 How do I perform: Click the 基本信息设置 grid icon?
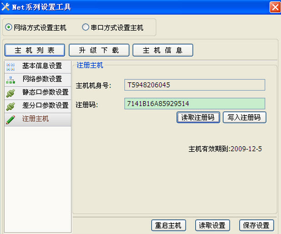click(10, 67)
